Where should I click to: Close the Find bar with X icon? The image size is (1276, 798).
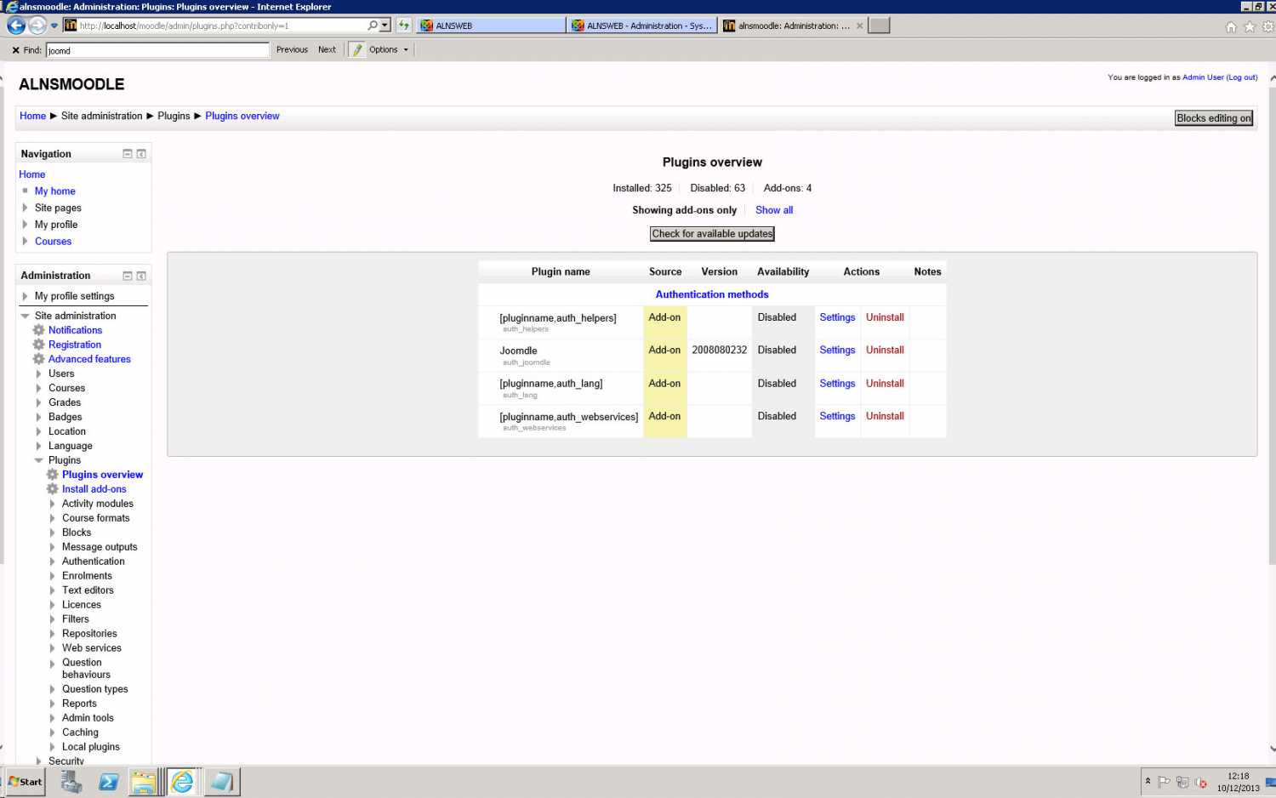click(x=15, y=50)
